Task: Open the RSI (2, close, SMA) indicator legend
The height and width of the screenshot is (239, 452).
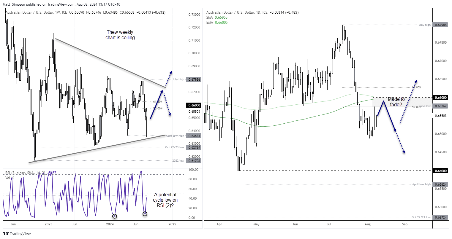Action: (x=31, y=173)
